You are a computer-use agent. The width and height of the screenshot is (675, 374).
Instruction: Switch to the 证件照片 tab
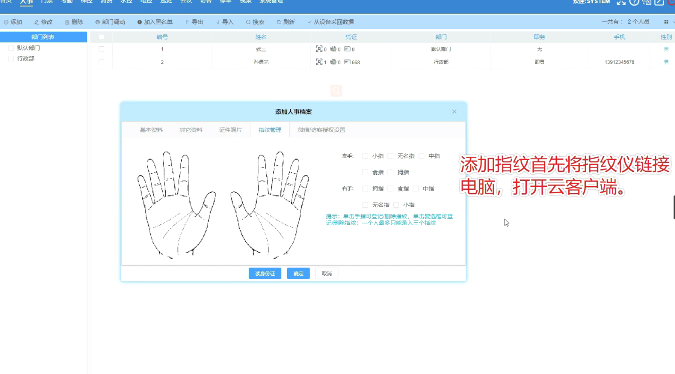tap(230, 130)
